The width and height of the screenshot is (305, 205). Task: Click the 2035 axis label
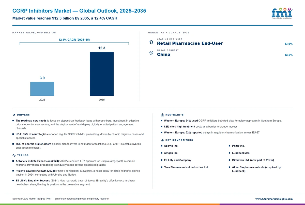tap(102, 100)
